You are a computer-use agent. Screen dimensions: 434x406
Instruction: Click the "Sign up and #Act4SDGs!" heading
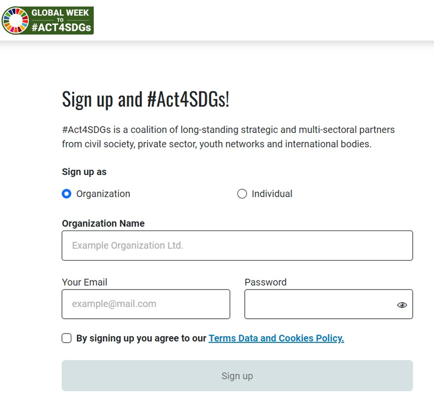146,99
